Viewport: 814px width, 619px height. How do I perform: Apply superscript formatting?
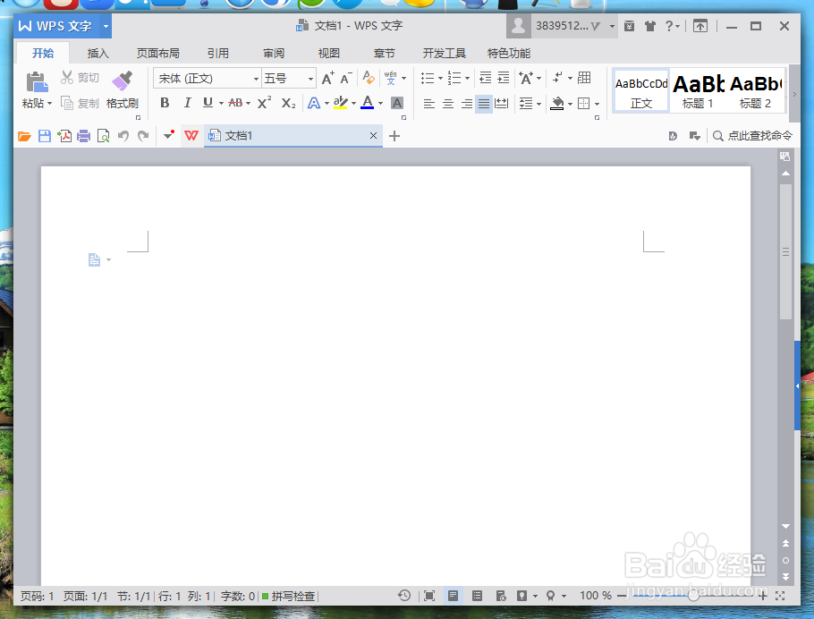[264, 103]
